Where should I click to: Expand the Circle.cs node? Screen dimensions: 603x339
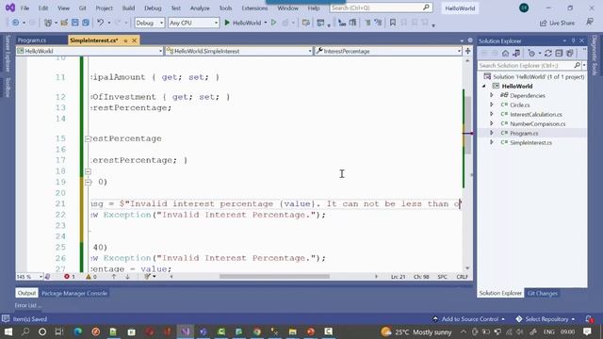[492, 105]
